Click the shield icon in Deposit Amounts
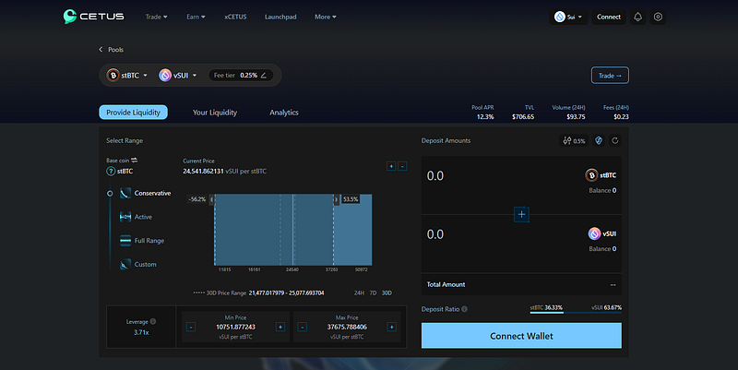The image size is (738, 370). pos(599,141)
